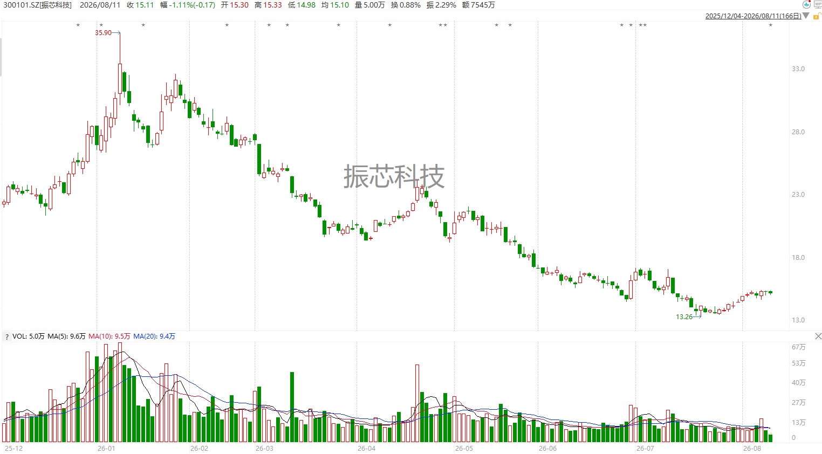Close the volume indicator panel with X

click(818, 336)
